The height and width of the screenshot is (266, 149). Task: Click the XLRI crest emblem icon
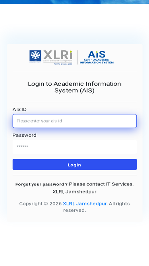point(35,56)
